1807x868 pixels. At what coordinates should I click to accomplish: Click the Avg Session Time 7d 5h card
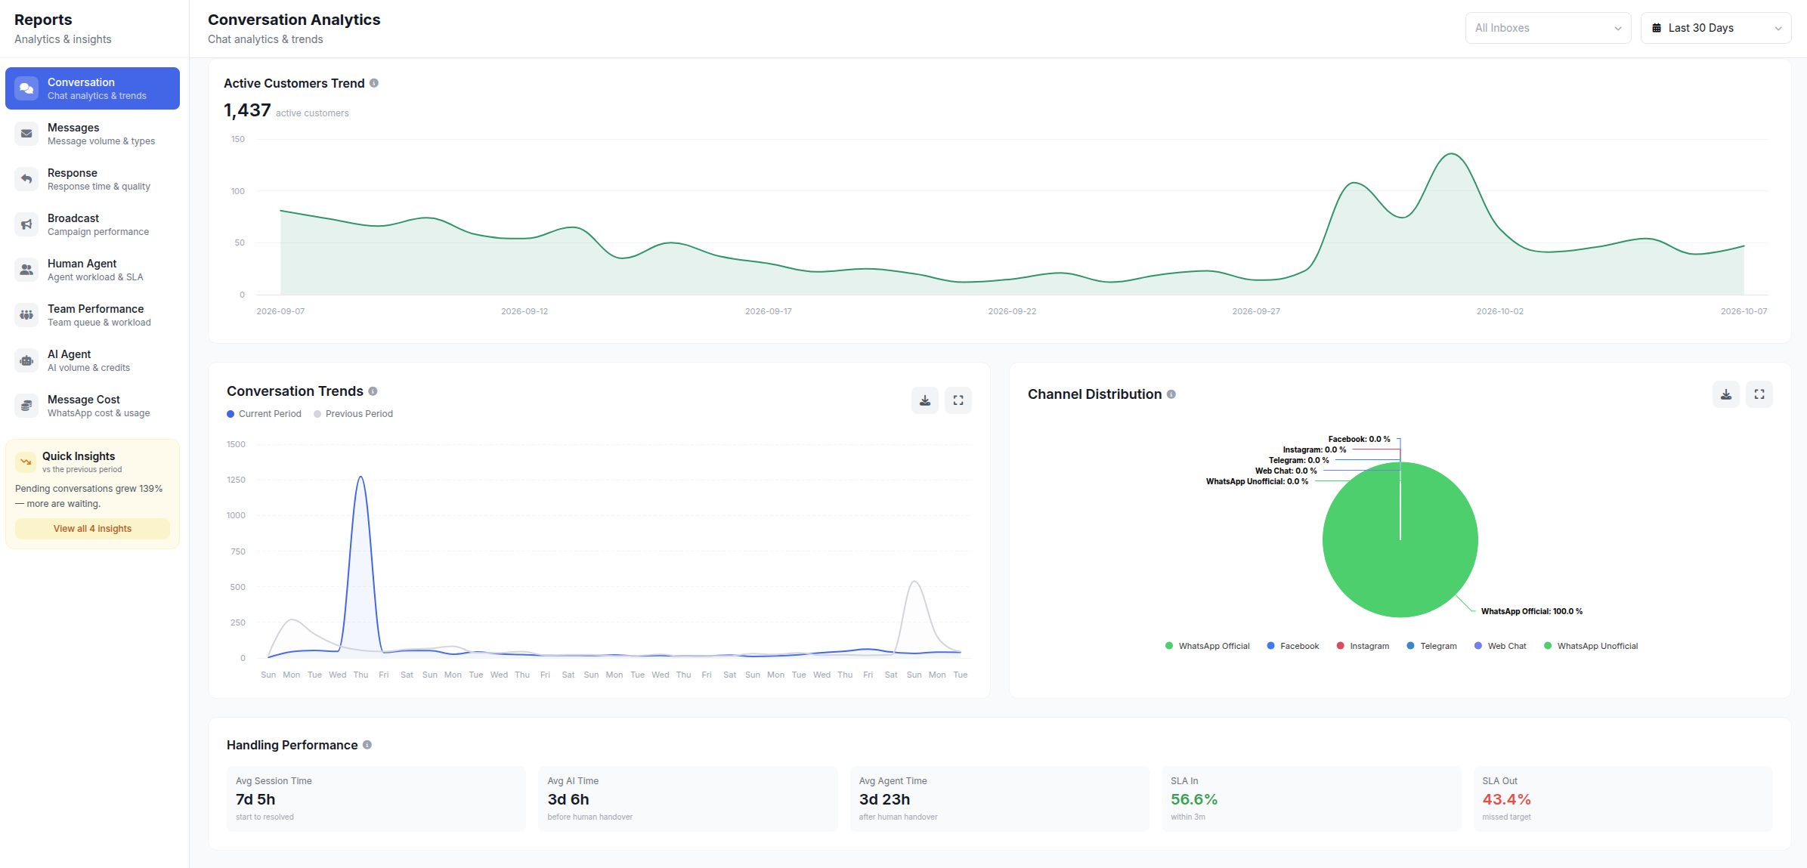[376, 799]
